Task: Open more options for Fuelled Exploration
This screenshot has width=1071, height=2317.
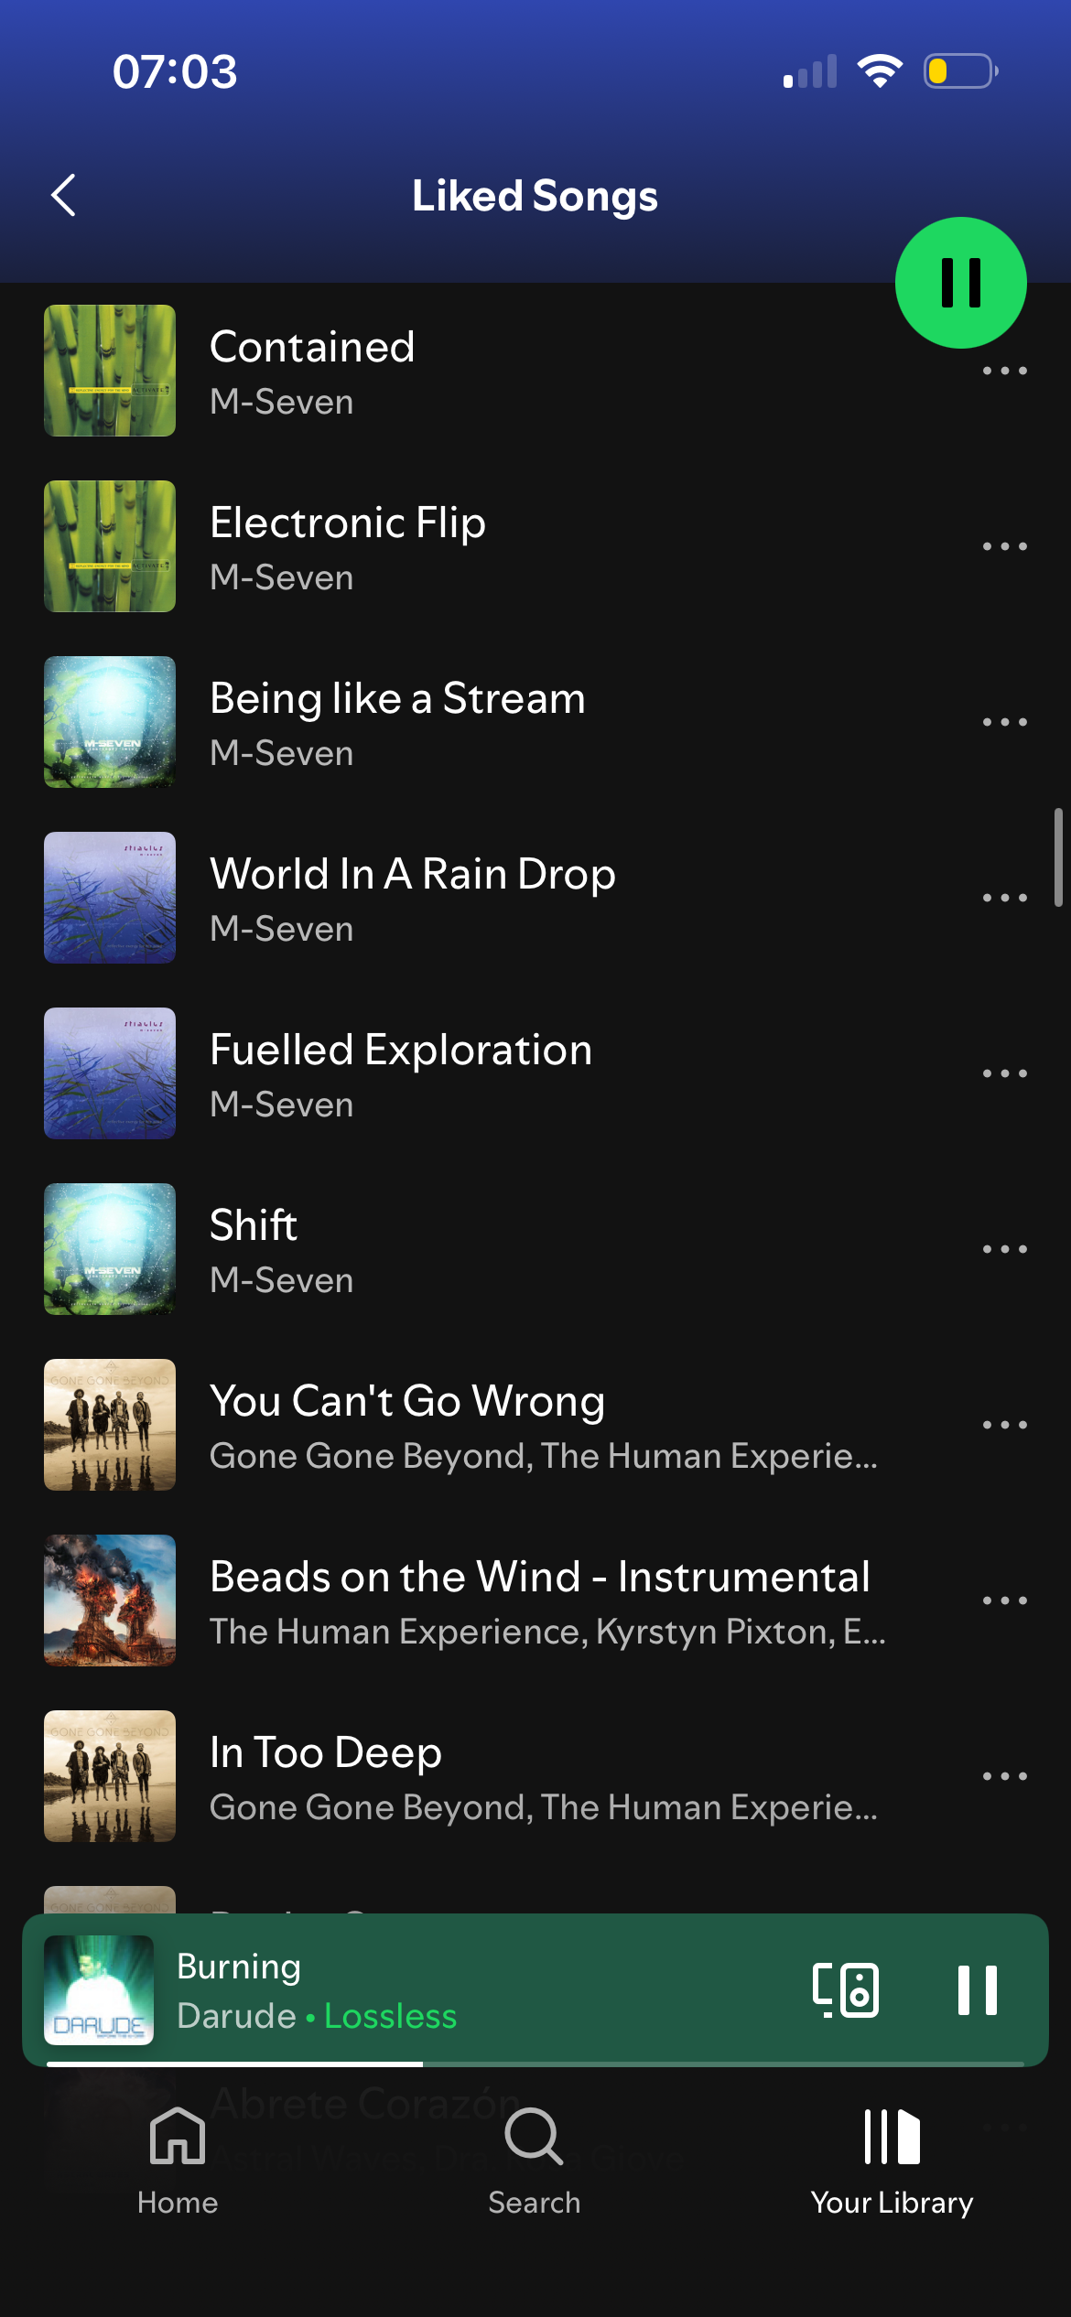Action: coord(1004,1073)
